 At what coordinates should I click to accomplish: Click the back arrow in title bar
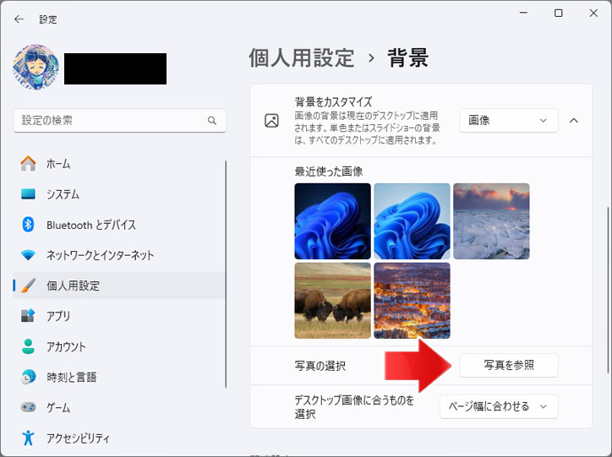pyautogui.click(x=19, y=19)
